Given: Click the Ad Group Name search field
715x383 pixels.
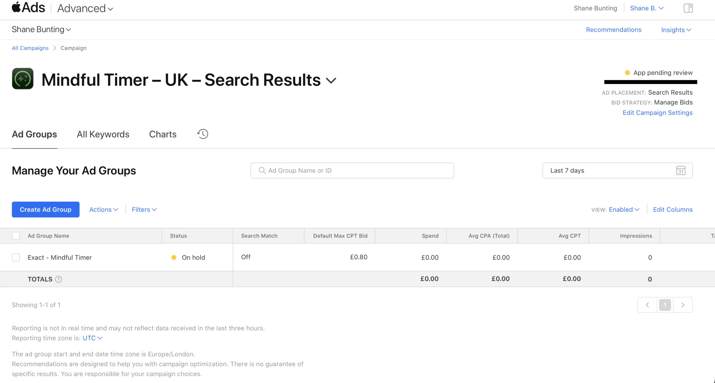Looking at the screenshot, I should tap(352, 171).
